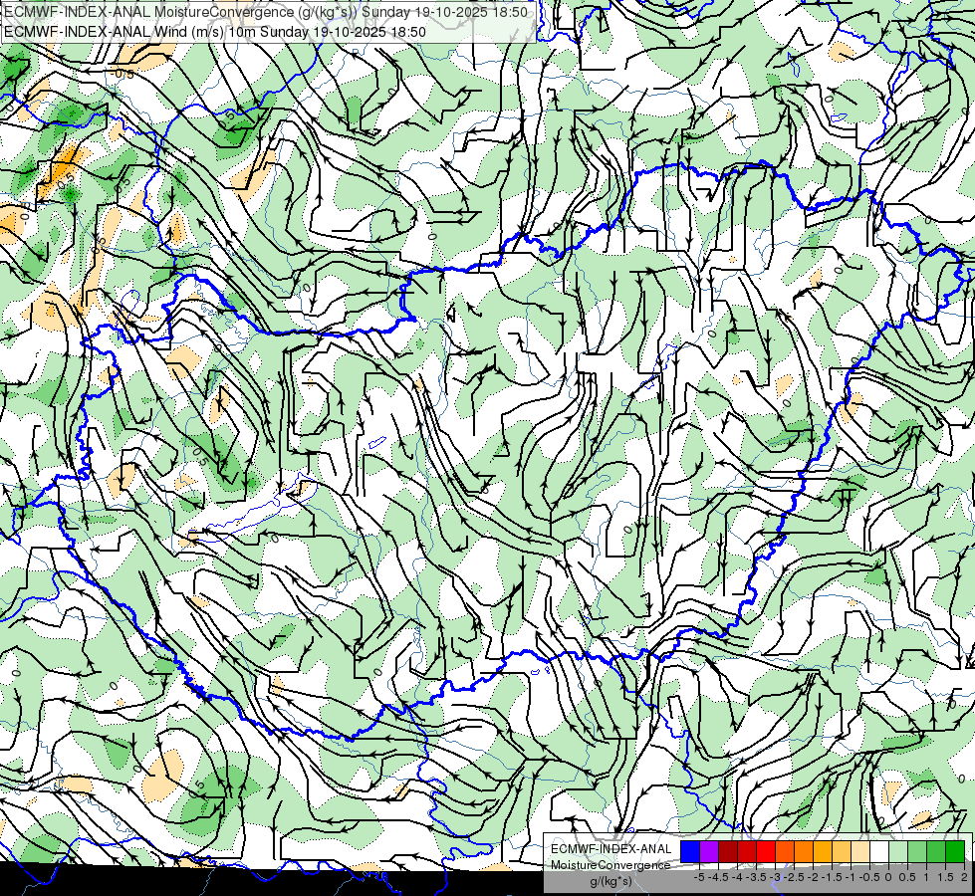The width and height of the screenshot is (975, 896).
Task: Pick the darkest green swatch before 2
Action: pyautogui.click(x=955, y=852)
